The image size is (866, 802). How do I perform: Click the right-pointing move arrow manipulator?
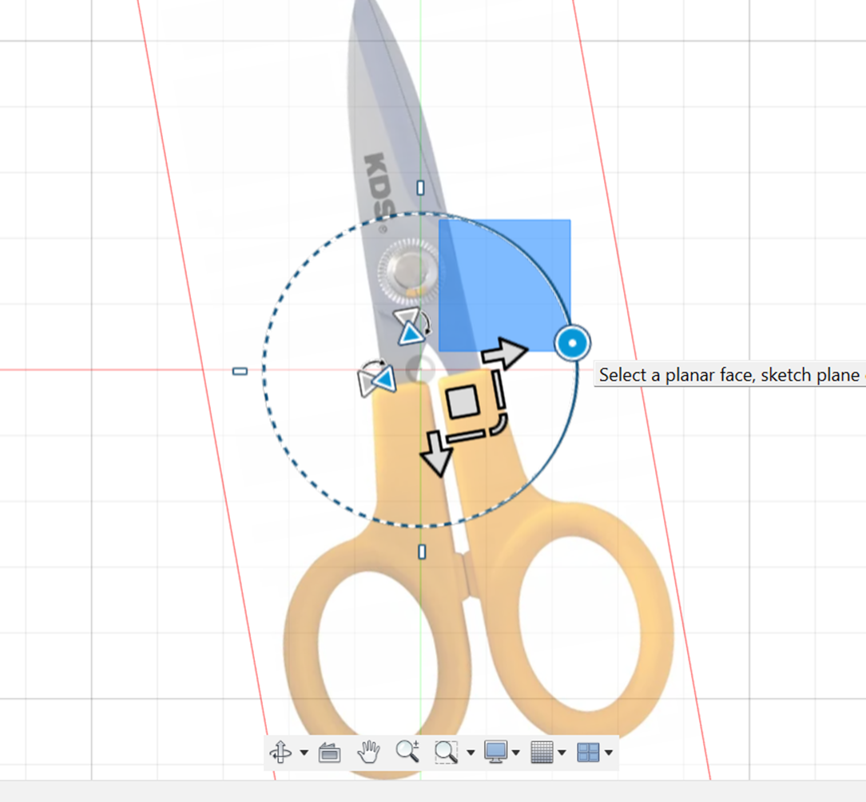pos(505,353)
